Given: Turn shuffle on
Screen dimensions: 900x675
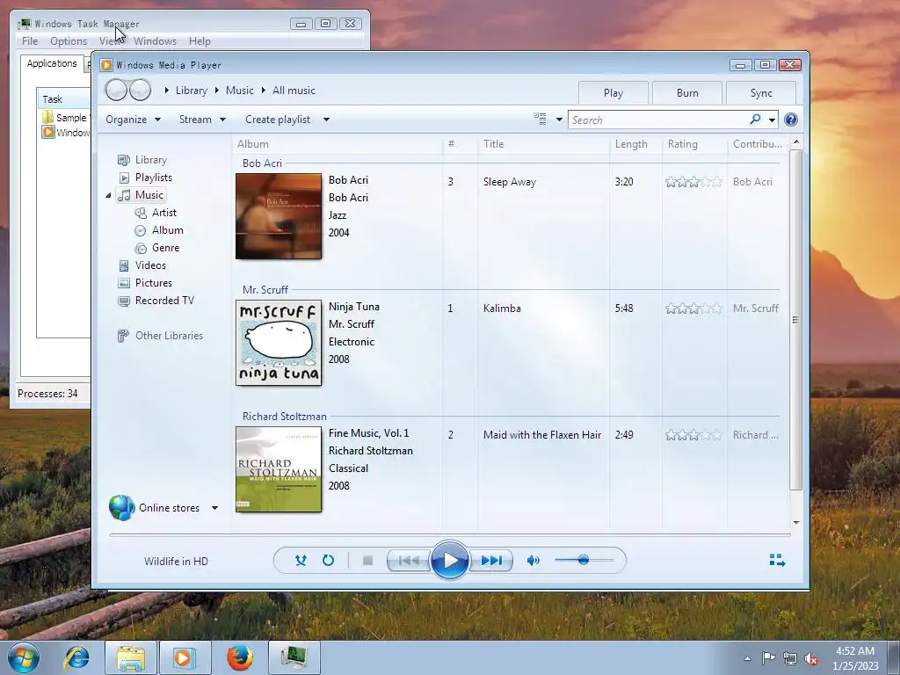Looking at the screenshot, I should (301, 560).
